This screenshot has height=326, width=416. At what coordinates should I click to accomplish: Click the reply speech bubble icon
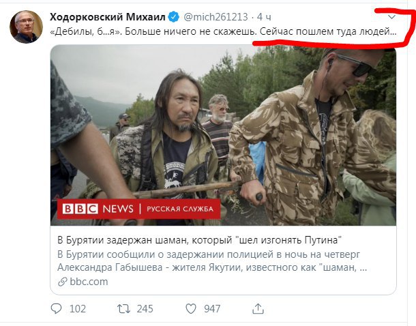[x=56, y=308]
